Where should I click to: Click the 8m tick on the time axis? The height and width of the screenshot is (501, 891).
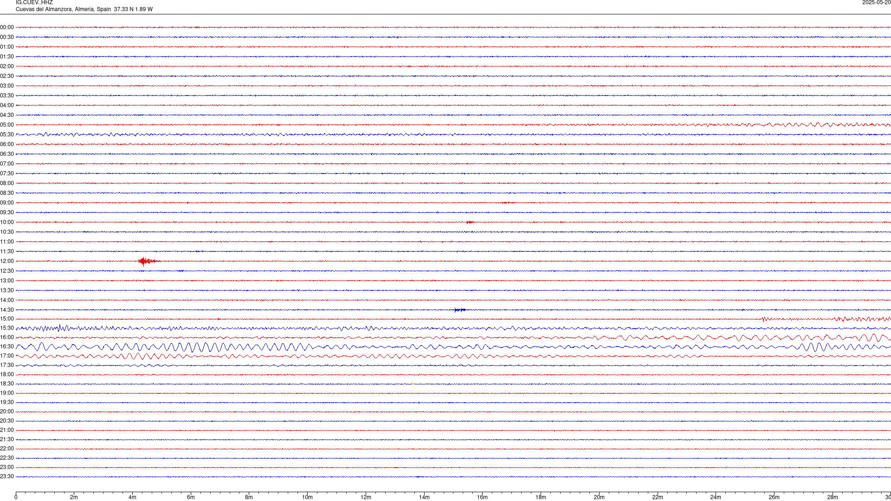click(x=249, y=497)
